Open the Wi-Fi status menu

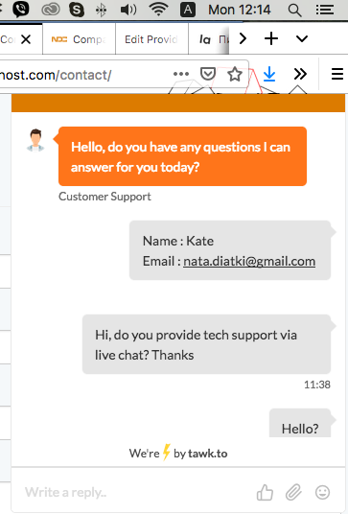coord(158,10)
